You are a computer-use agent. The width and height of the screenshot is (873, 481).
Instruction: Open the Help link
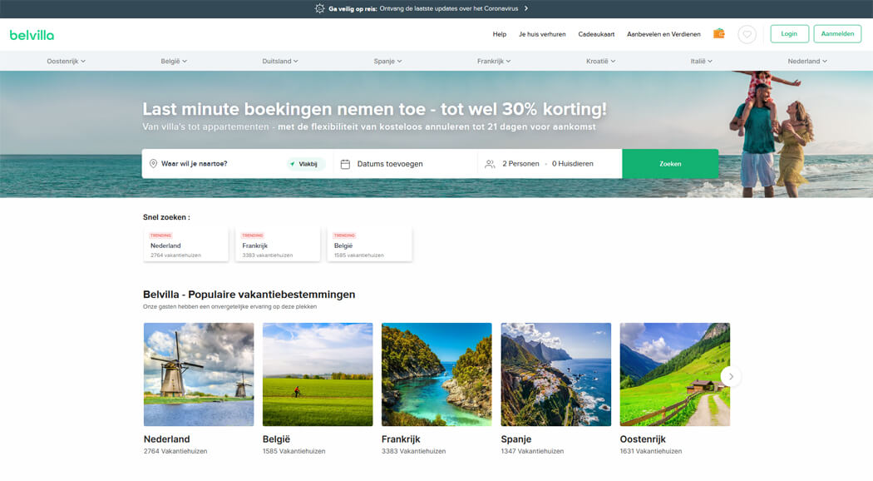click(500, 35)
